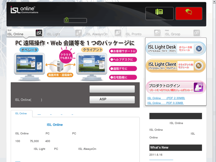The image size is (216, 162).
Task: Click the ヘルプデスクに pink label
Action: click(123, 59)
